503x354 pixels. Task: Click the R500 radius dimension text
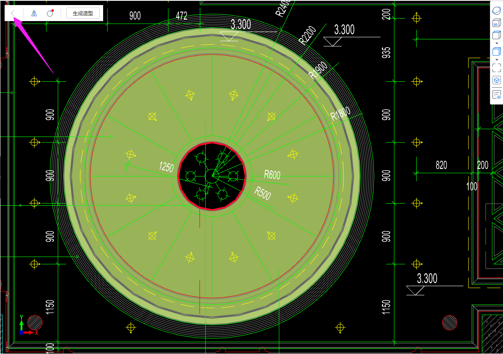coord(262,193)
